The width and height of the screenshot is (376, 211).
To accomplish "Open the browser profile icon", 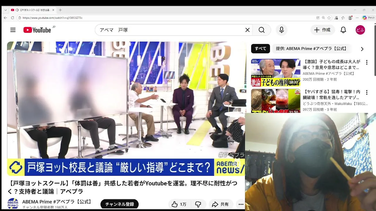I will (350, 18).
